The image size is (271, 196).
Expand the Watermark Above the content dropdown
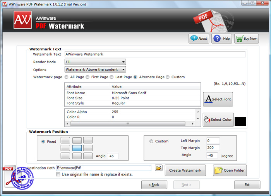(x=95, y=69)
